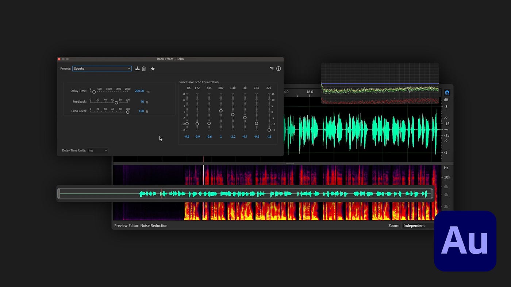Image resolution: width=511 pixels, height=287 pixels.
Task: Click left handle of waveform overview navigator
Action: [59, 194]
